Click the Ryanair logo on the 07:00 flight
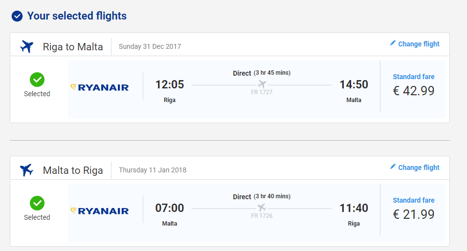Viewport: 467px width, 251px height. click(x=99, y=211)
